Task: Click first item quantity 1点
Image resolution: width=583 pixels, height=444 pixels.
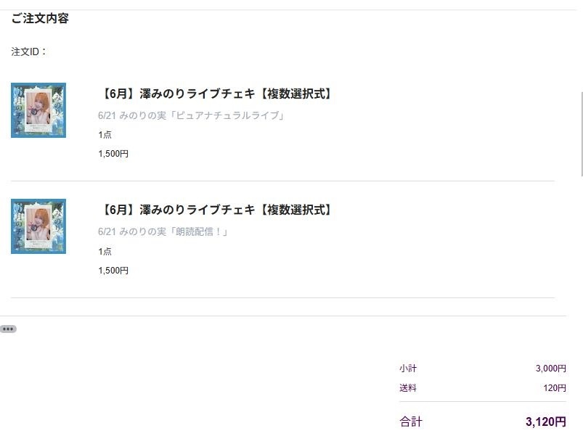Action: click(105, 135)
